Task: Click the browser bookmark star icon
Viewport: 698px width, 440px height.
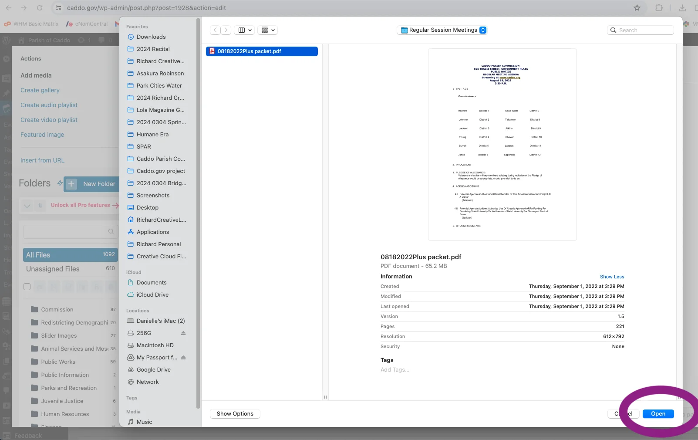Action: click(637, 8)
